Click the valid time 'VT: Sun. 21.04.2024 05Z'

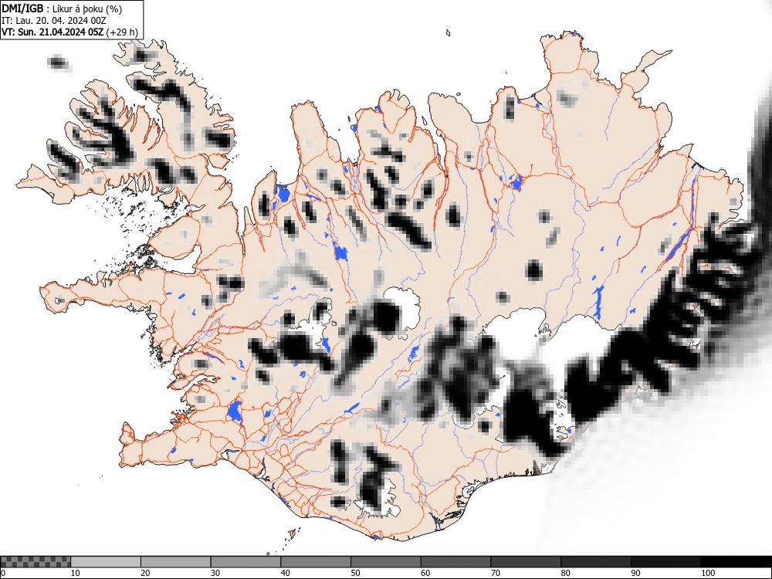click(52, 32)
